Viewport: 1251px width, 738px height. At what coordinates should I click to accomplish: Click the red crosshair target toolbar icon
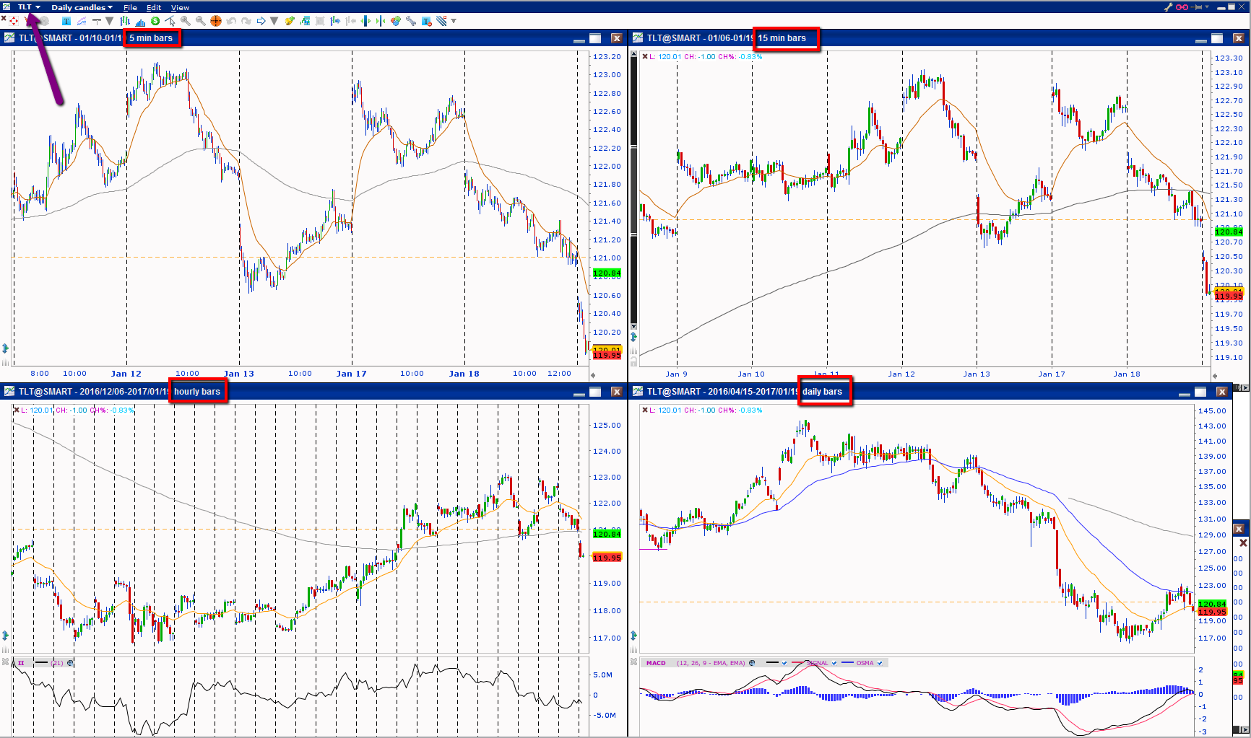click(x=14, y=21)
